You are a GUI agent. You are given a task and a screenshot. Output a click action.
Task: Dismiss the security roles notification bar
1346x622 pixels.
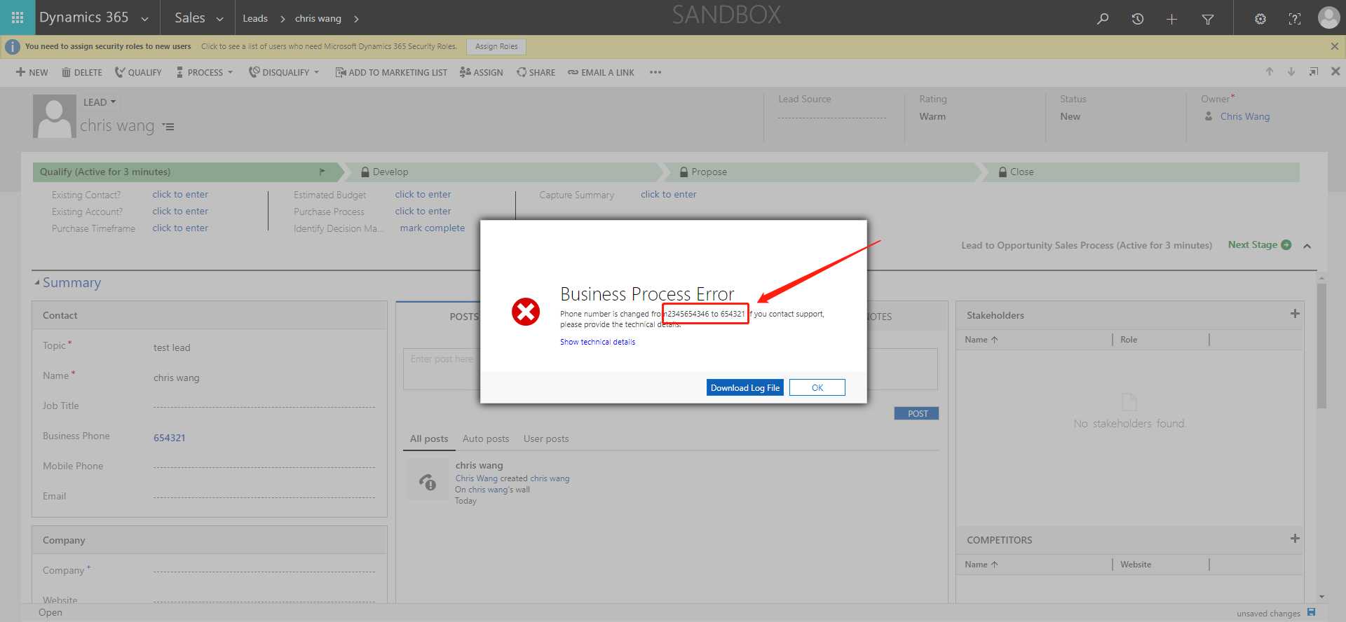[1334, 46]
